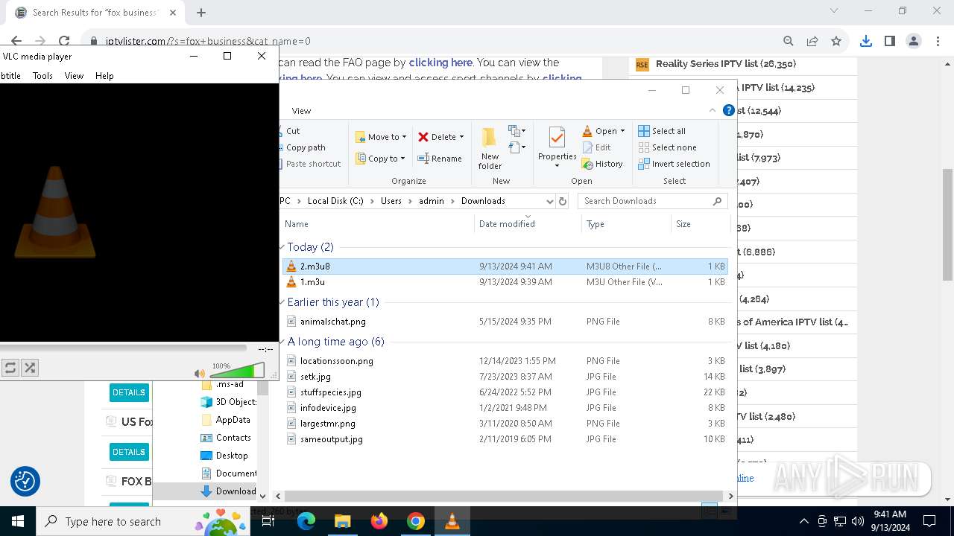The image size is (954, 536).
Task: Click the Open button with VLC cone
Action: 600,131
